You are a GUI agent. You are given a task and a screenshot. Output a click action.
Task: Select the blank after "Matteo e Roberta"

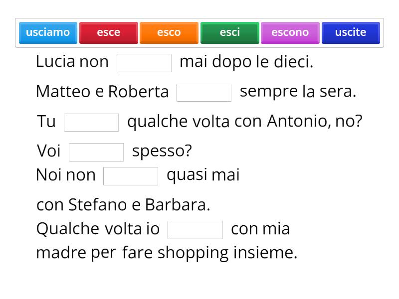tap(204, 92)
